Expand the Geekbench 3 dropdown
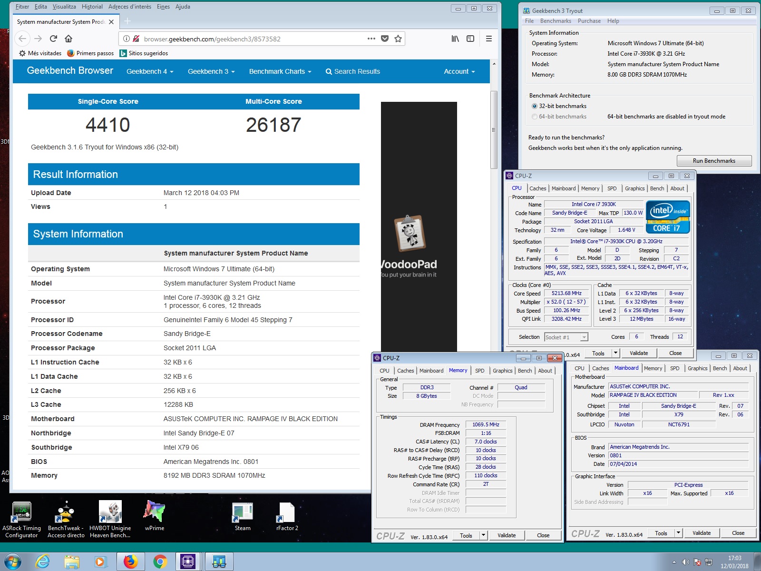 tap(211, 71)
